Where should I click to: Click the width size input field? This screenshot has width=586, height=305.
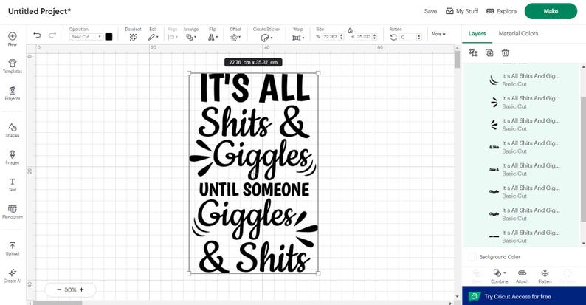(330, 37)
